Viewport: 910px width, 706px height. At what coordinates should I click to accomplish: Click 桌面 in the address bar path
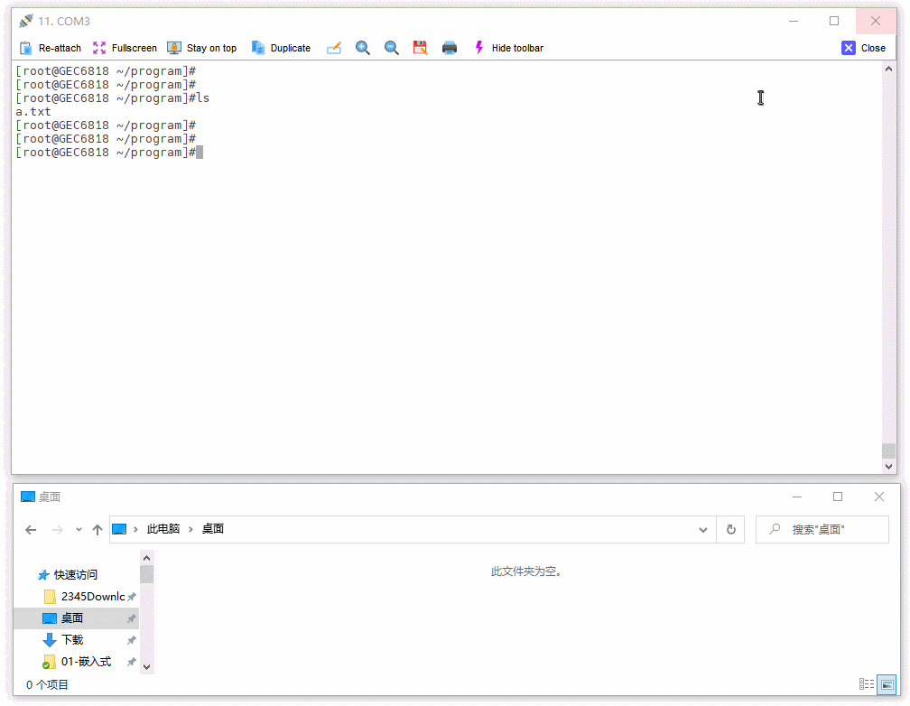pos(213,529)
